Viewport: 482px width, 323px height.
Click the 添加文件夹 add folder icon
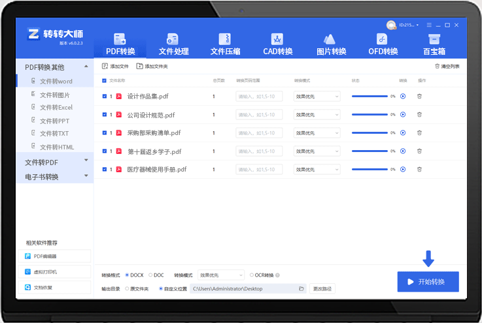tap(139, 67)
